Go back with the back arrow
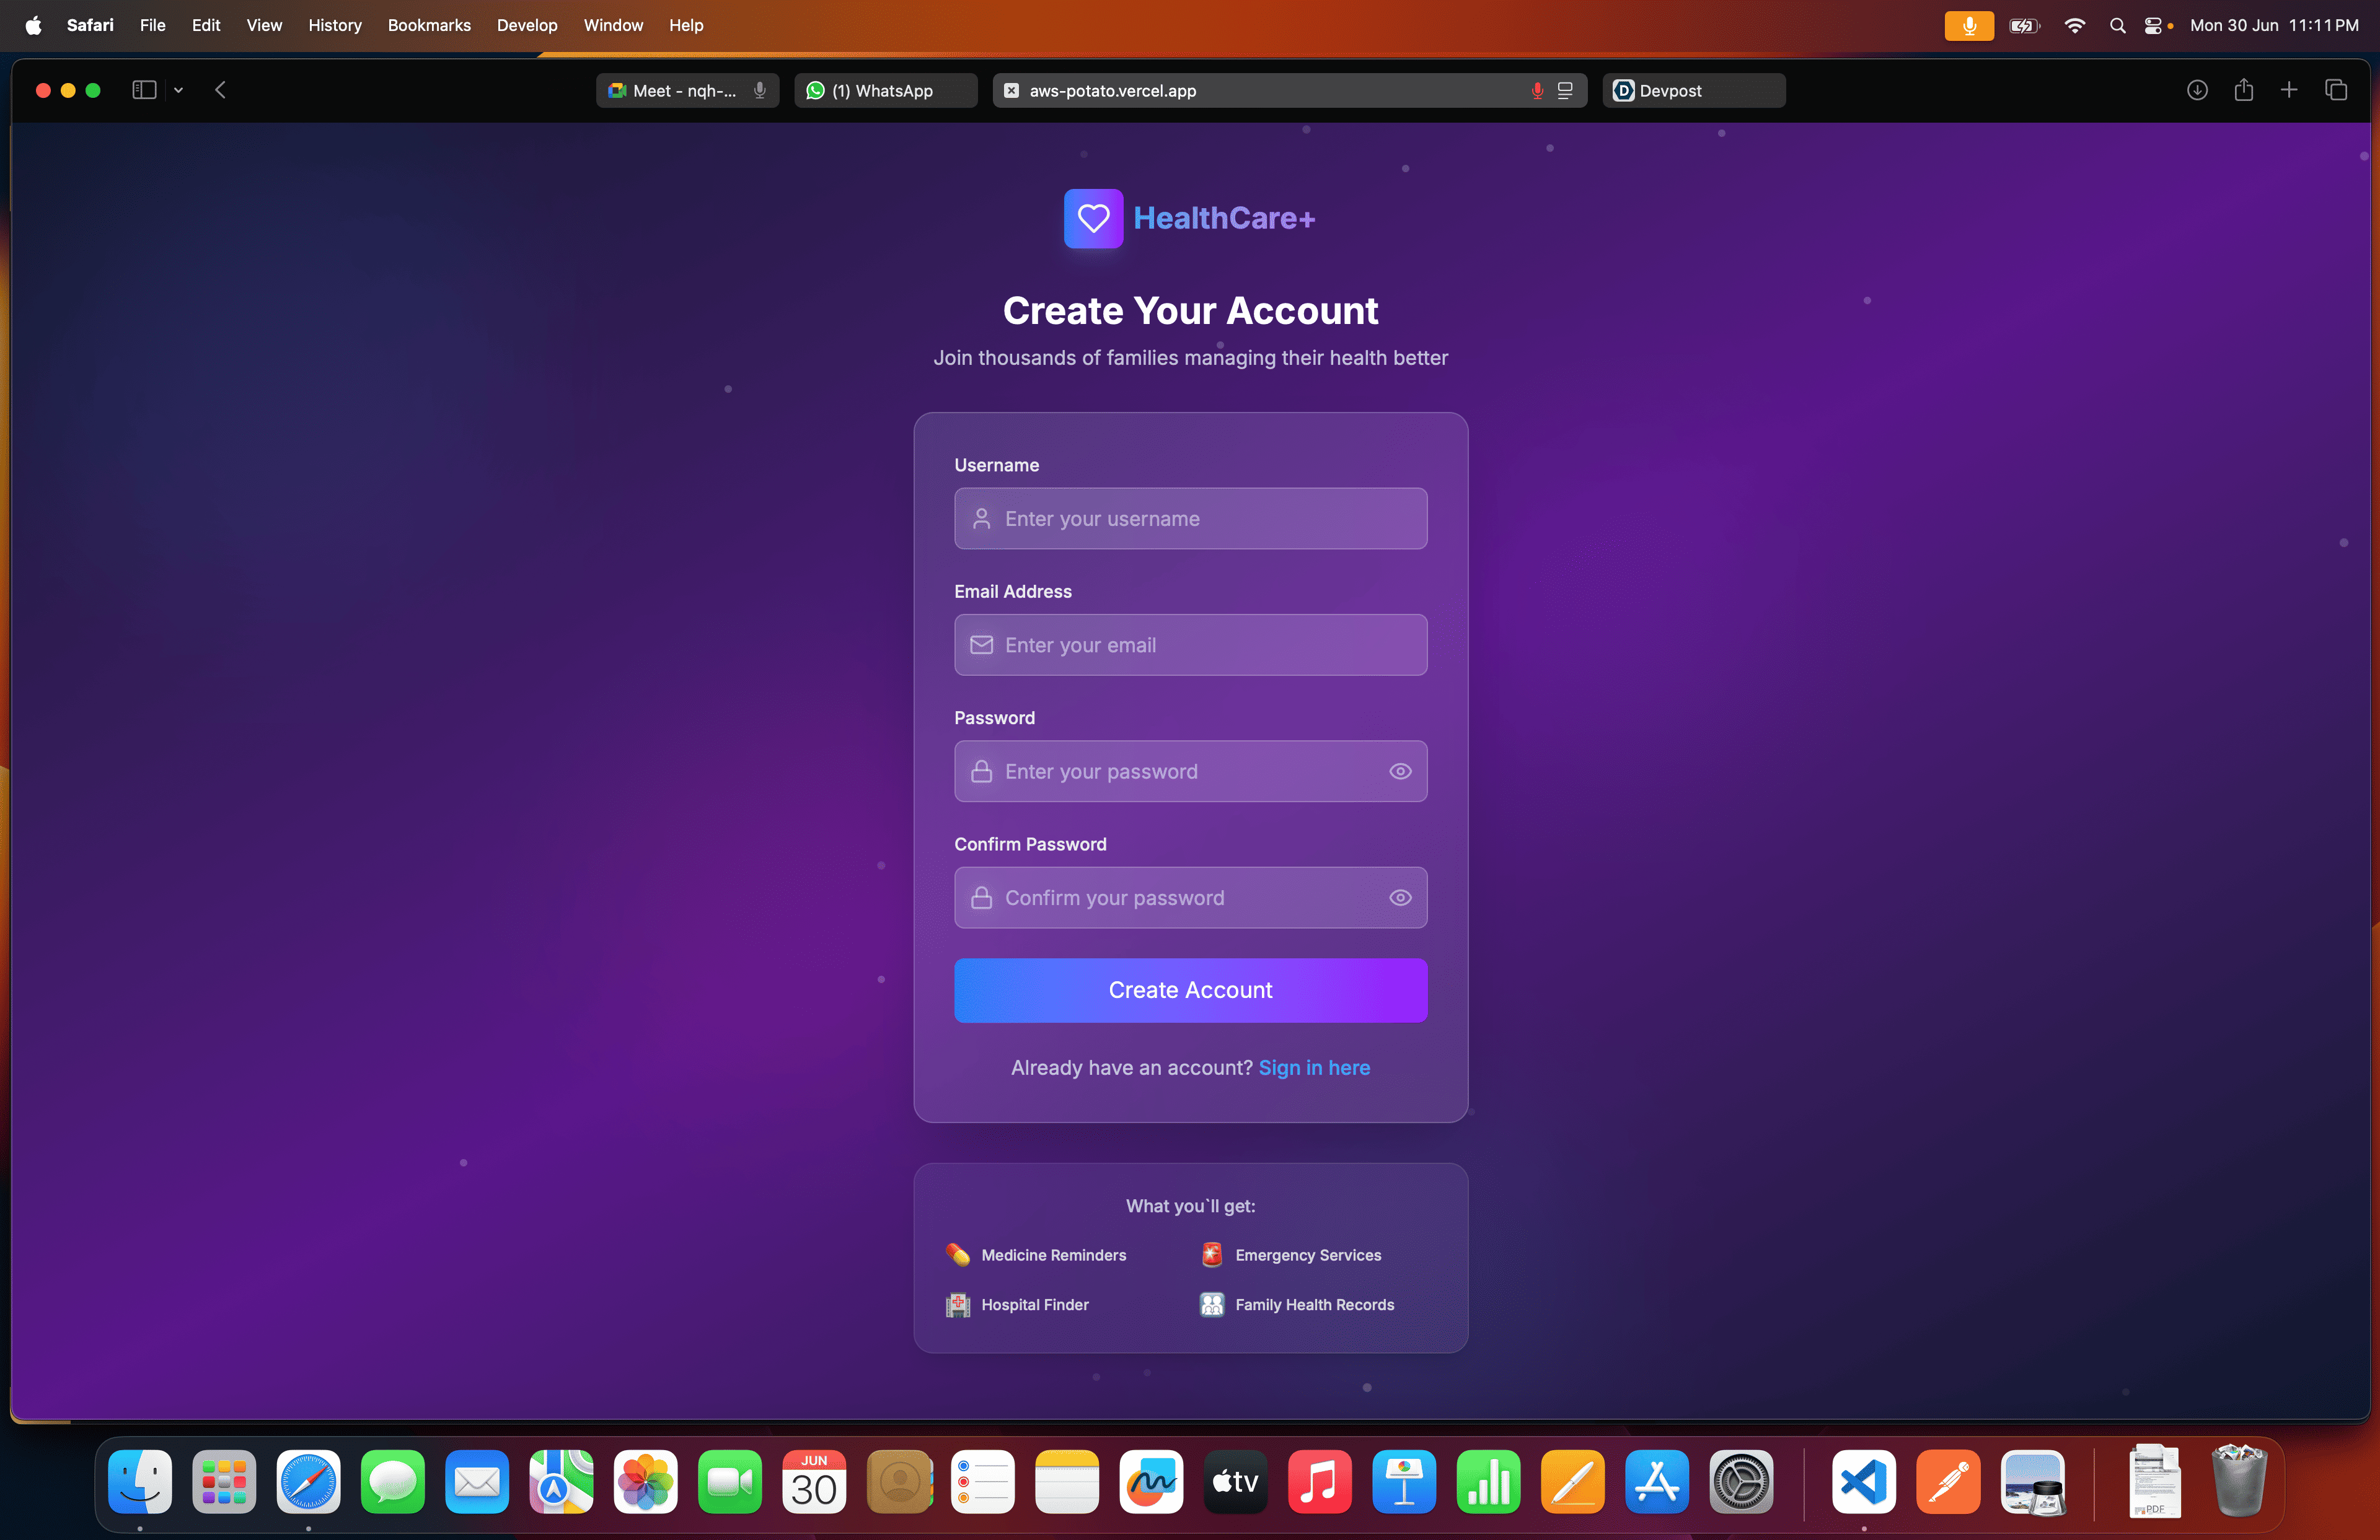2380x1540 pixels. (x=221, y=90)
